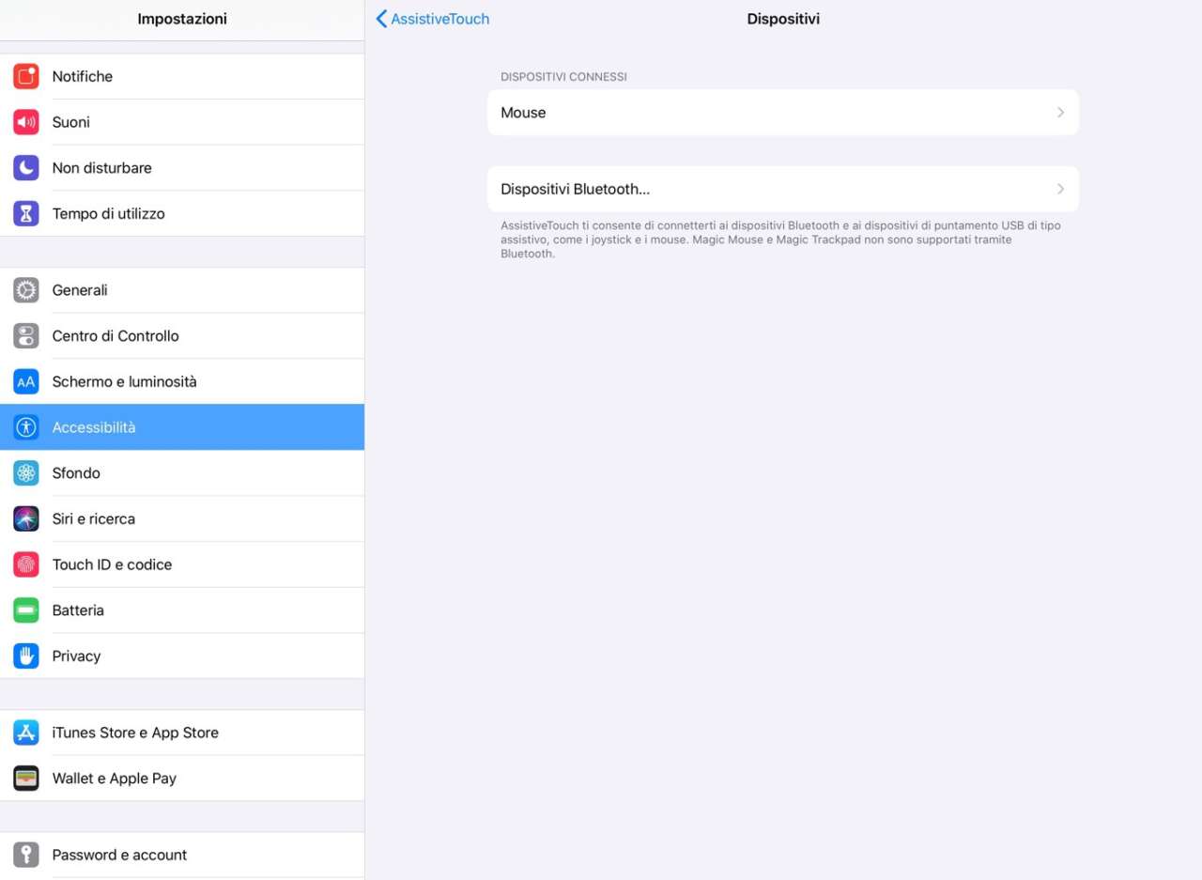Open Notifiche settings
Image resolution: width=1202 pixels, height=880 pixels.
tap(182, 76)
